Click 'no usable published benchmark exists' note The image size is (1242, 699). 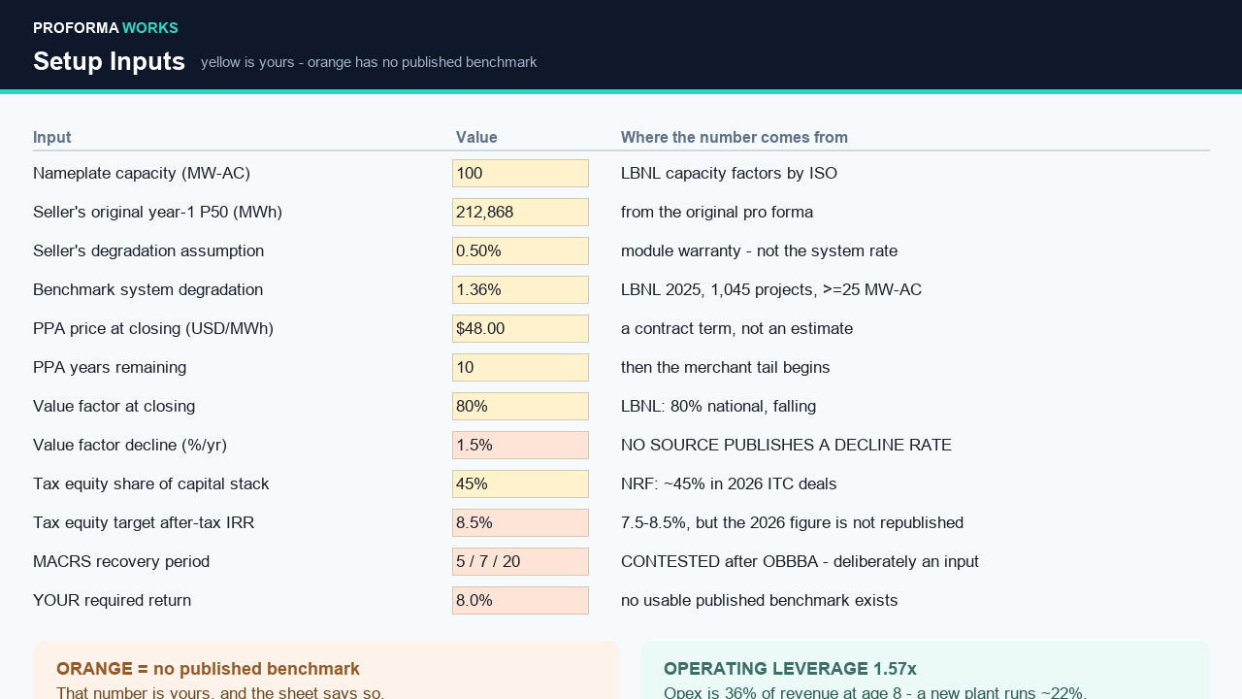tap(759, 600)
